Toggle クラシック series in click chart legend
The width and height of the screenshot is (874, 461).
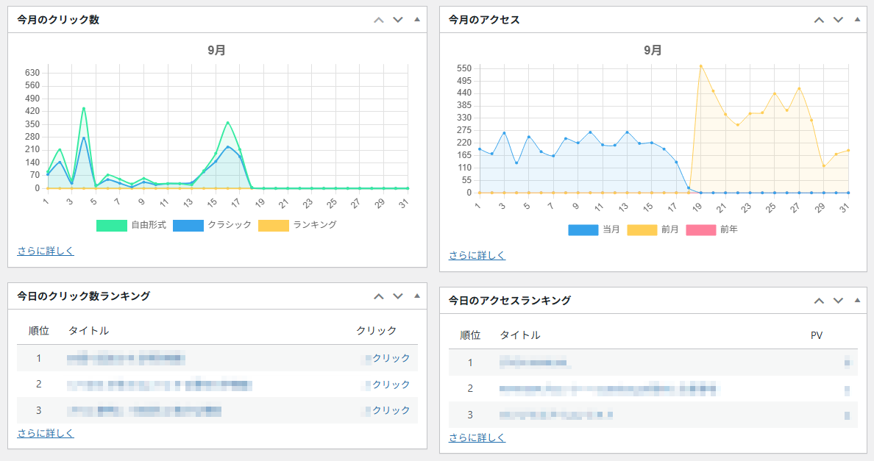point(188,225)
